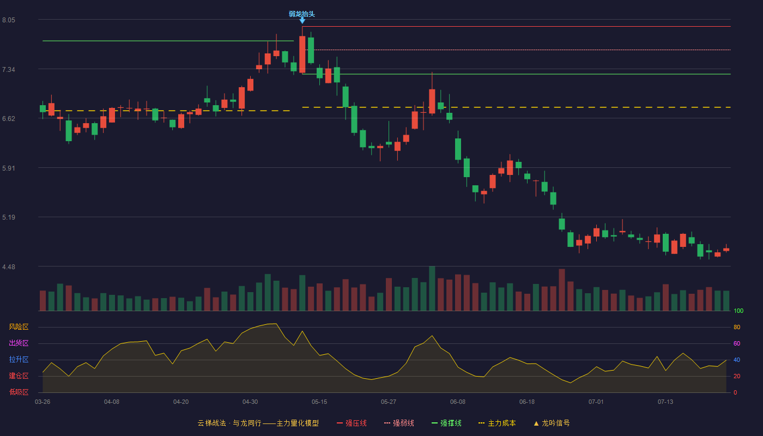Click the 04-30 date label

click(x=250, y=402)
